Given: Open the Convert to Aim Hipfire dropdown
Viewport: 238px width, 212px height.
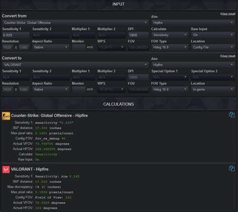Looking at the screenshot, I should tap(193, 65).
